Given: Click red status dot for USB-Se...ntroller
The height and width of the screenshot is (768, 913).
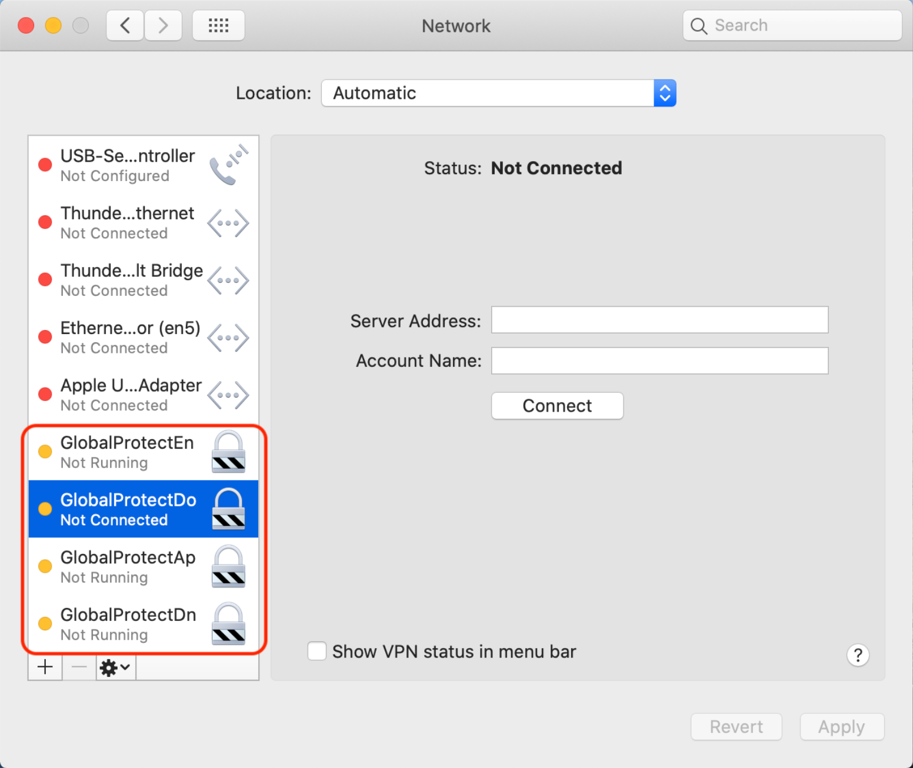Looking at the screenshot, I should pos(45,165).
